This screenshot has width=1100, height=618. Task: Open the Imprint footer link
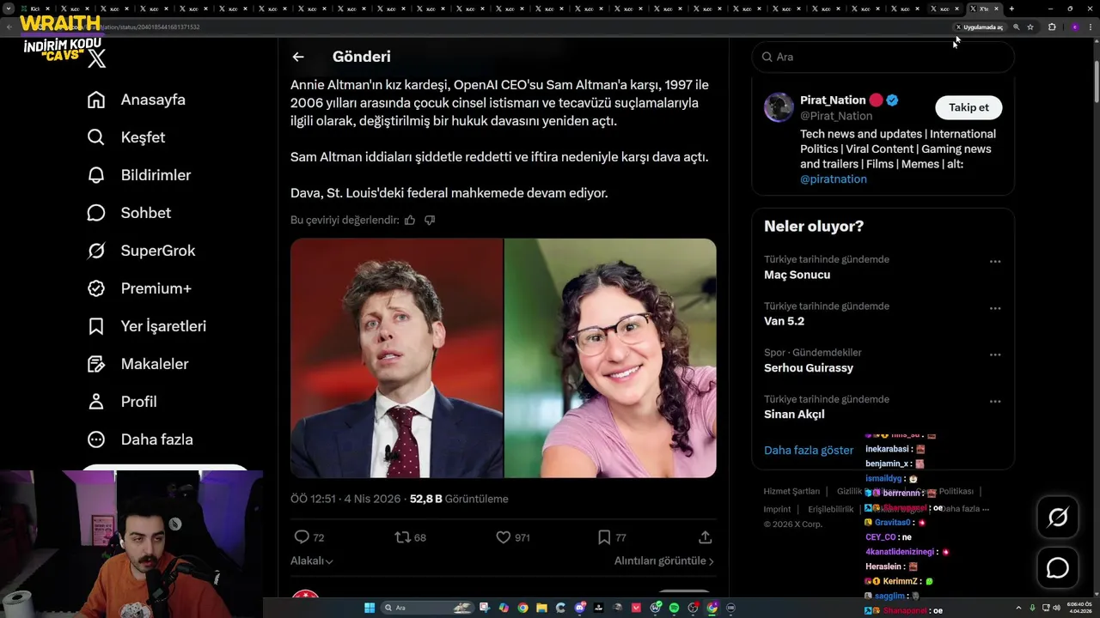click(x=777, y=509)
